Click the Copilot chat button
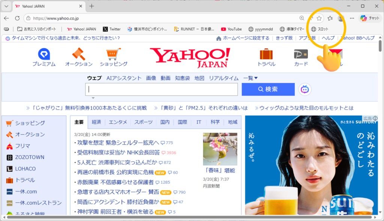The width and height of the screenshot is (384, 221). point(370,18)
